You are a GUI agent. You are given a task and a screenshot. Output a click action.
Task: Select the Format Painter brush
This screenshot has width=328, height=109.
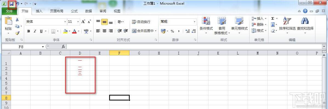[x=17, y=33]
